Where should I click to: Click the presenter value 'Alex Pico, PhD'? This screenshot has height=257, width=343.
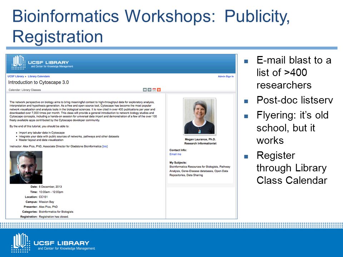click(48, 207)
